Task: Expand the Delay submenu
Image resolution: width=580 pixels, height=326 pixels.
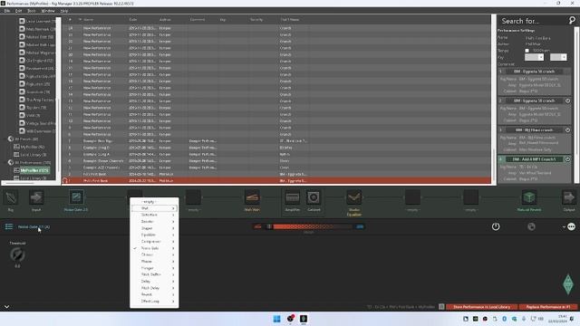Action: 154,282
